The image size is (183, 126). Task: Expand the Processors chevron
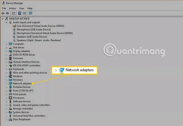(6, 98)
